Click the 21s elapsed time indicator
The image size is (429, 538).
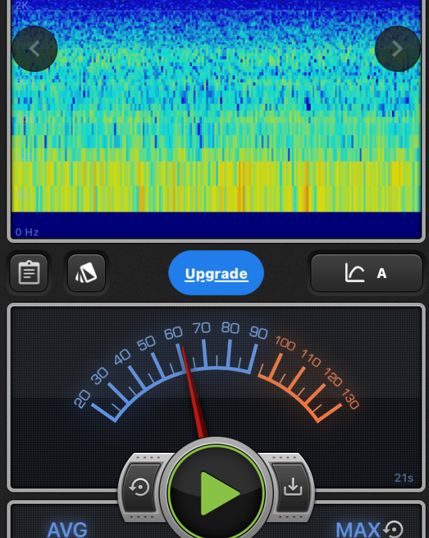(x=403, y=478)
